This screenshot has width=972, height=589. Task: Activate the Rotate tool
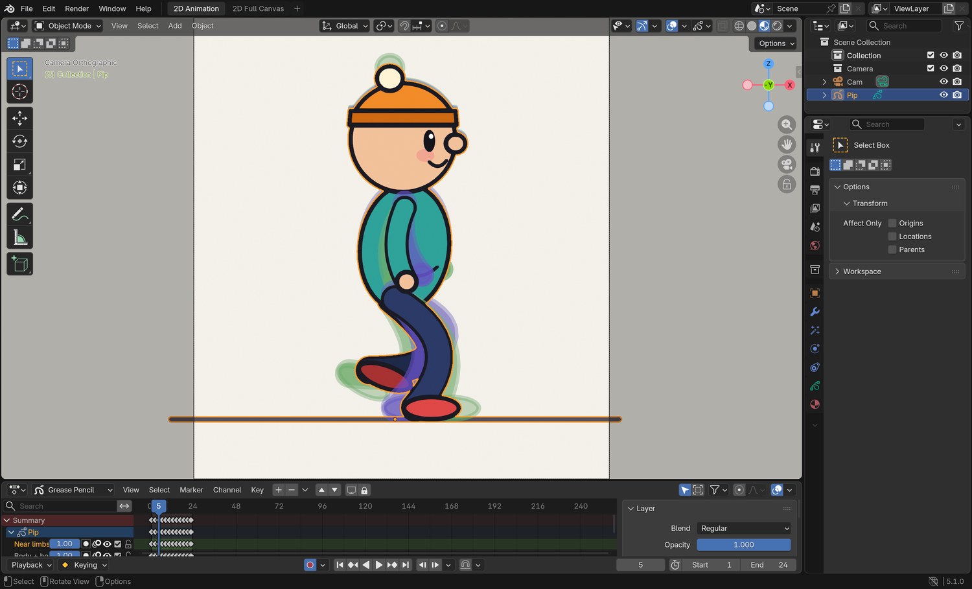pyautogui.click(x=20, y=141)
